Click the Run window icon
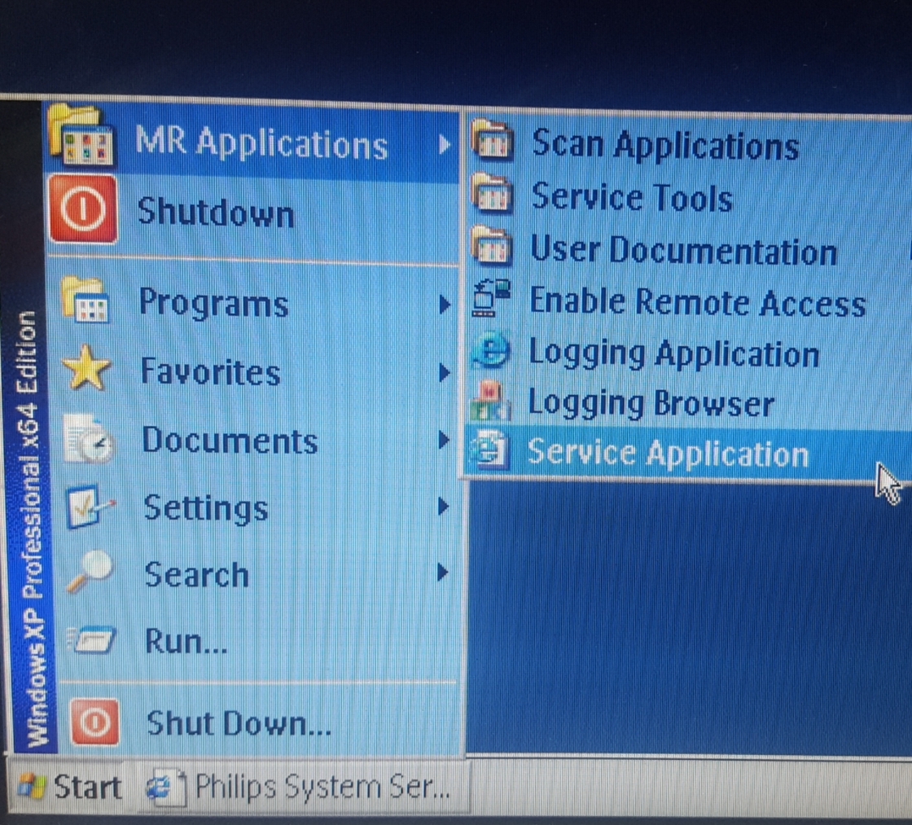912x825 pixels. click(91, 638)
